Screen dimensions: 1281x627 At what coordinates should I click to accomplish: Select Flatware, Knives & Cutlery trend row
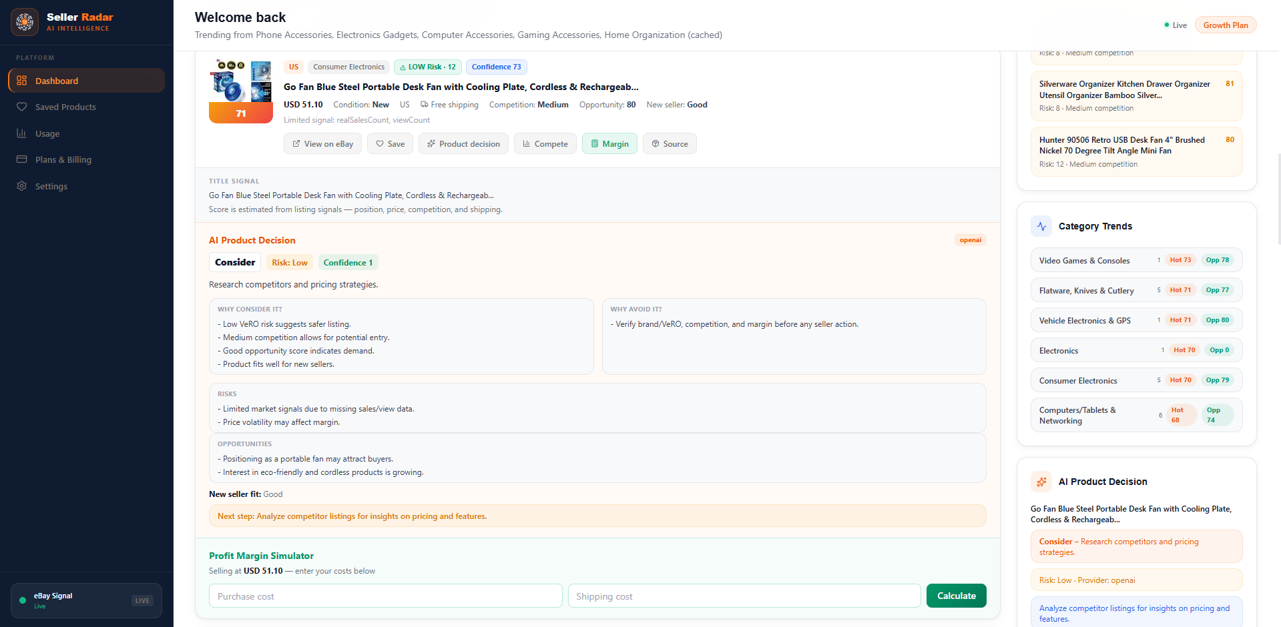click(1136, 290)
